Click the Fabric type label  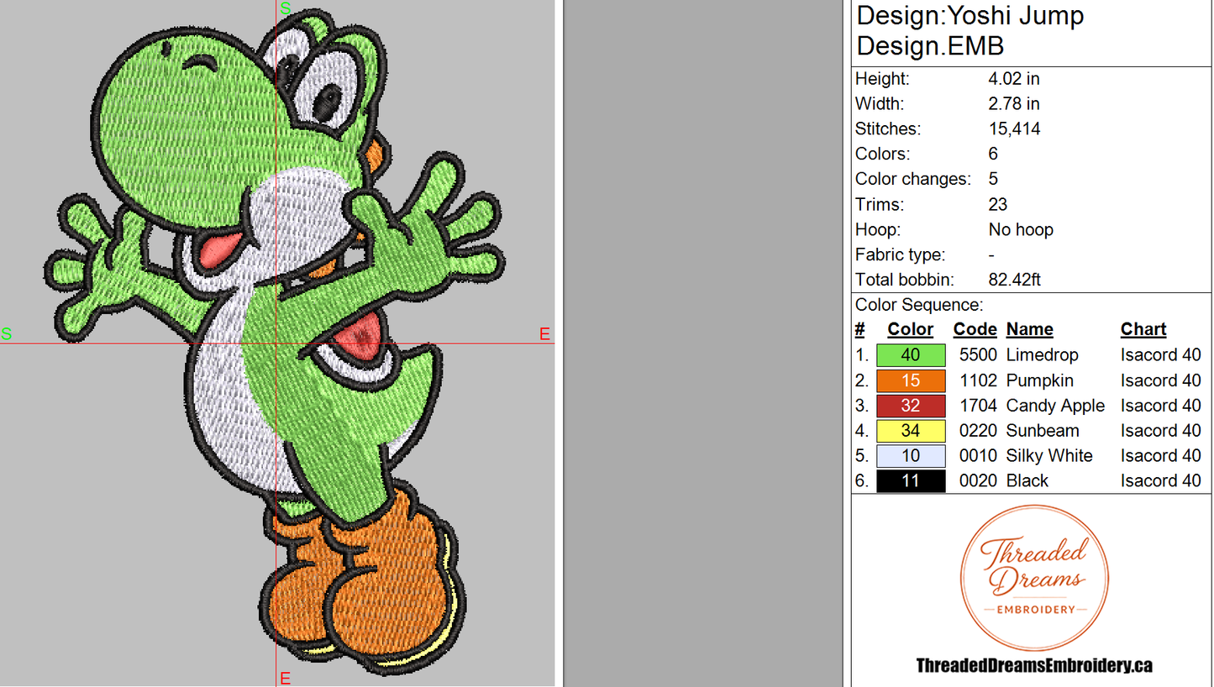click(900, 255)
